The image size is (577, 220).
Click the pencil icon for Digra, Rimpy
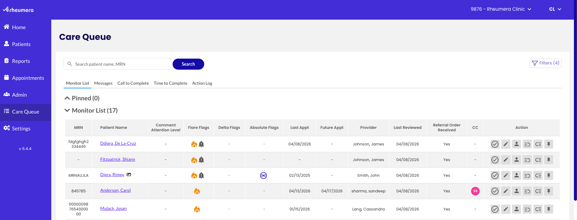505,175
